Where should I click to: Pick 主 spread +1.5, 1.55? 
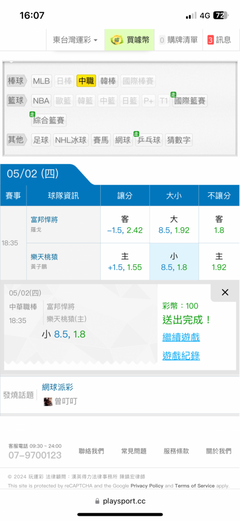click(x=125, y=262)
